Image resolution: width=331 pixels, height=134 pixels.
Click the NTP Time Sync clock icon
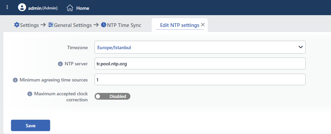point(103,25)
